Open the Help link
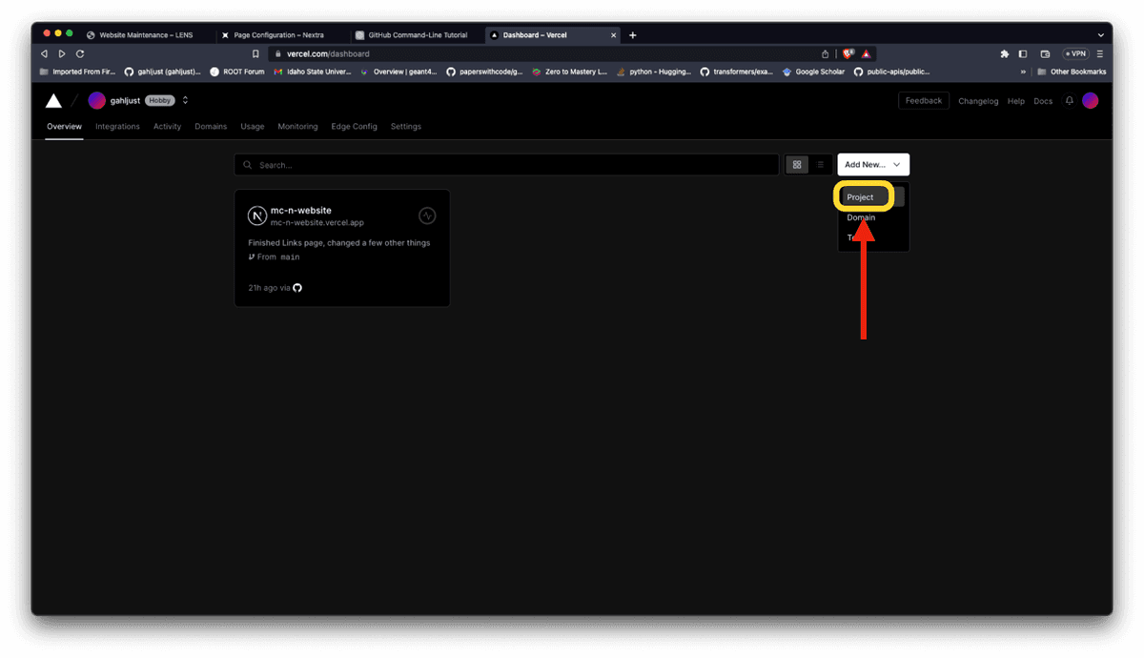The width and height of the screenshot is (1144, 658). click(1016, 101)
